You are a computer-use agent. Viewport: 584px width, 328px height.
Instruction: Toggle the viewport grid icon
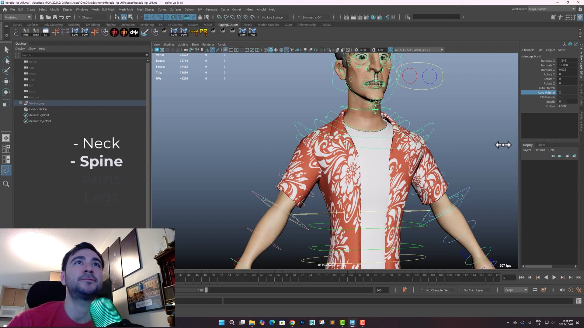point(226,50)
